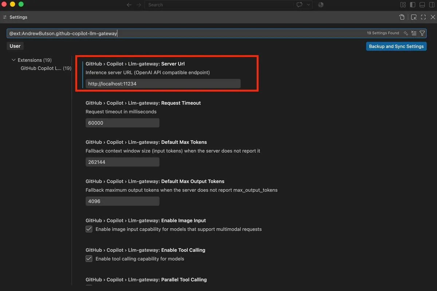Uncheck Enable Image Input checkbox
Screen dimensions: 437x291
[x=89, y=229]
